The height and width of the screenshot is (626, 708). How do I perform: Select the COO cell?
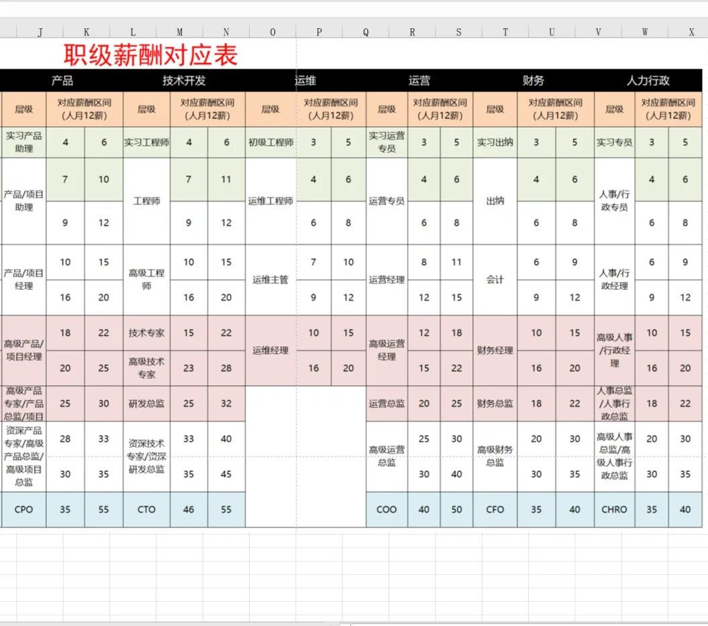point(386,509)
